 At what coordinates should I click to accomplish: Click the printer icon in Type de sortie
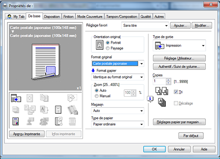(160, 46)
